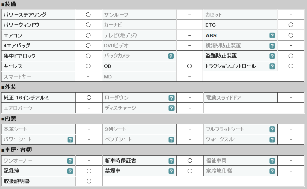Open help icon for 横滑り防止装置
The height and width of the screenshot is (189, 307).
click(x=272, y=46)
